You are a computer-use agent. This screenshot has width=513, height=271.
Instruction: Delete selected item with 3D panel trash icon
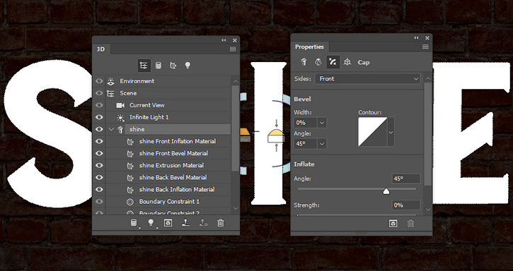pos(221,223)
